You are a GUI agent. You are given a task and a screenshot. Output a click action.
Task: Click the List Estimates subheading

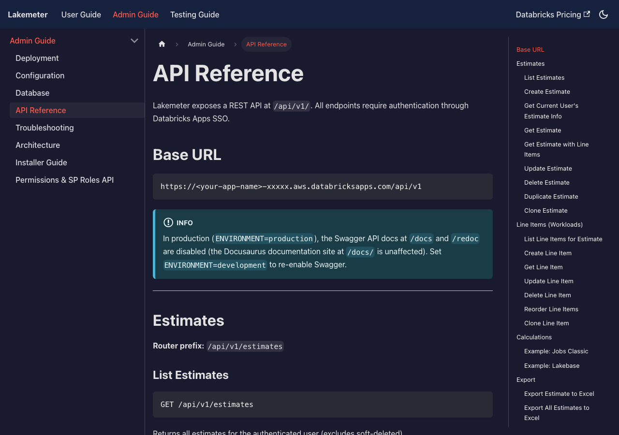pos(191,375)
